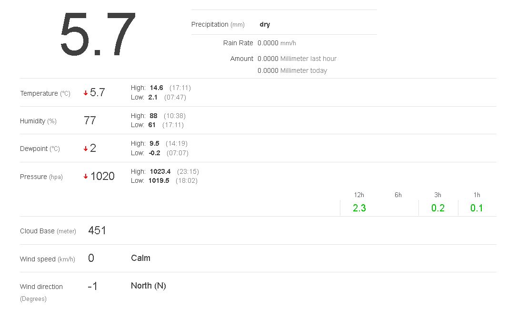Click the Rain Rate 0.0000 value
The height and width of the screenshot is (309, 507).
pos(268,43)
